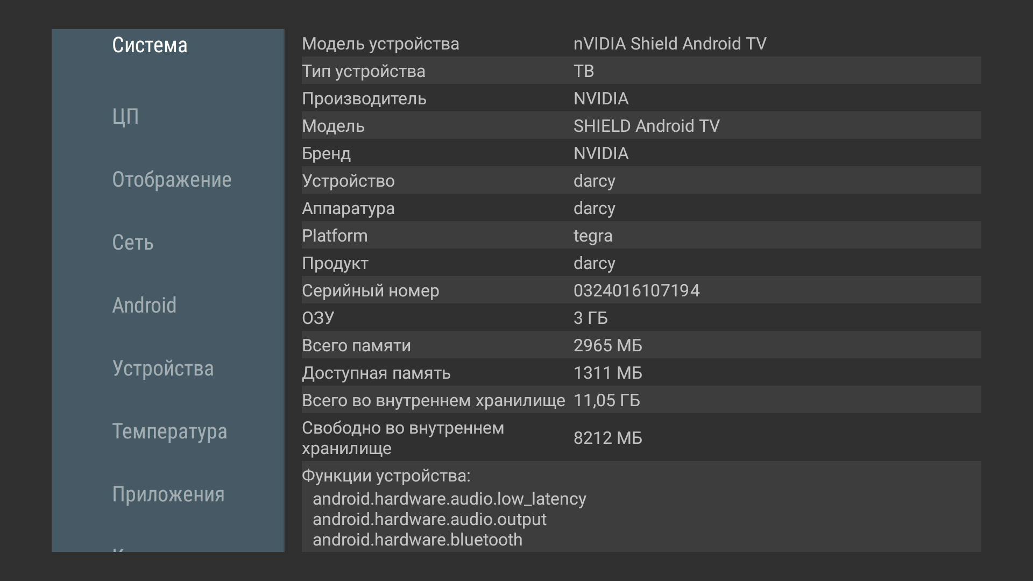Image resolution: width=1033 pixels, height=581 pixels.
Task: Click android.hardware.audio.low_latency feature entry
Action: click(x=449, y=499)
